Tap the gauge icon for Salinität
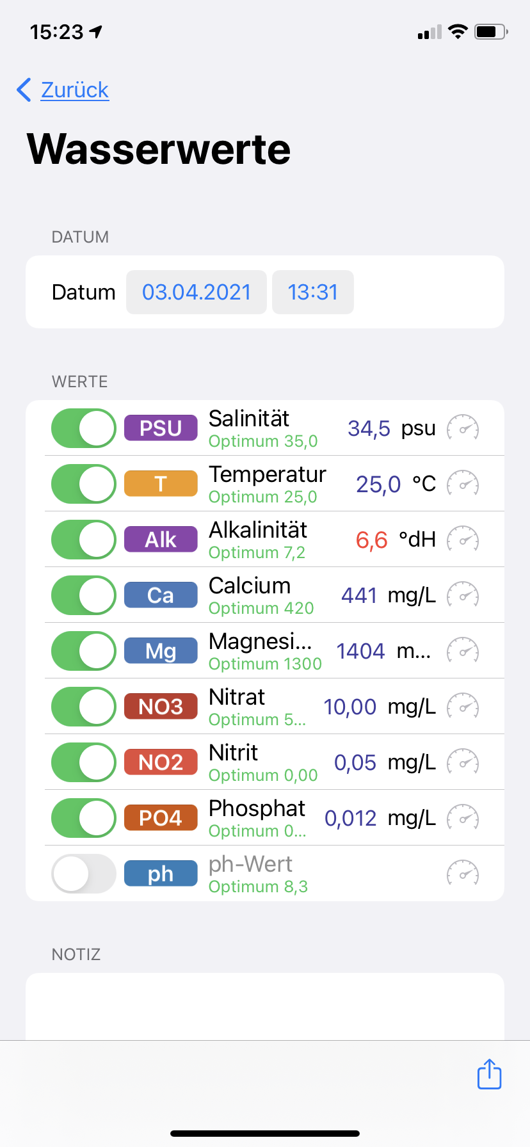530x1147 pixels. coord(462,428)
